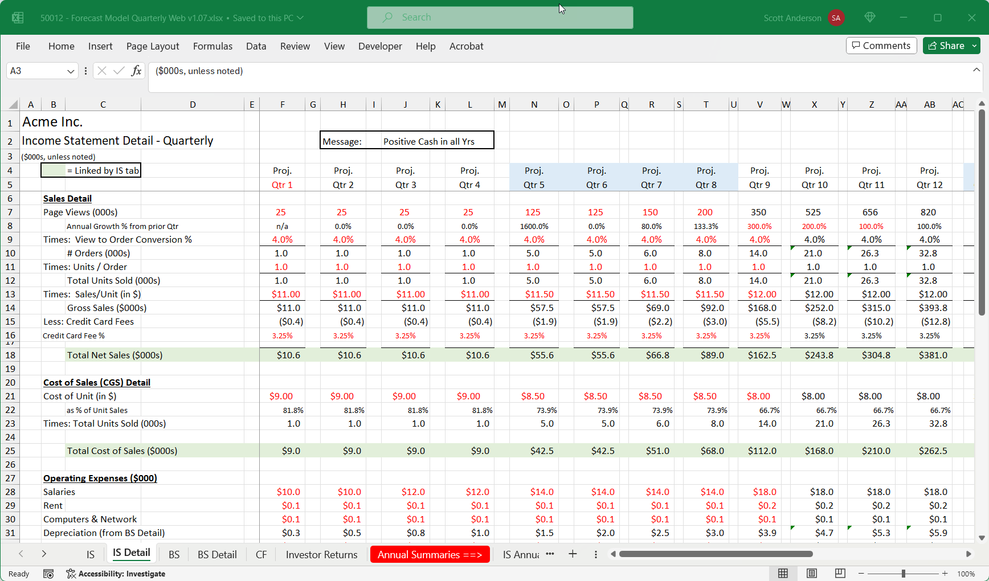The width and height of the screenshot is (989, 581).
Task: Switch to Page Layout view icon
Action: (x=812, y=574)
